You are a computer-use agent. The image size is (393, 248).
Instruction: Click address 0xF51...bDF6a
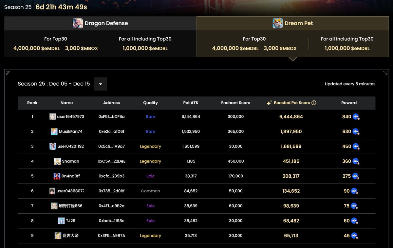(x=111, y=117)
